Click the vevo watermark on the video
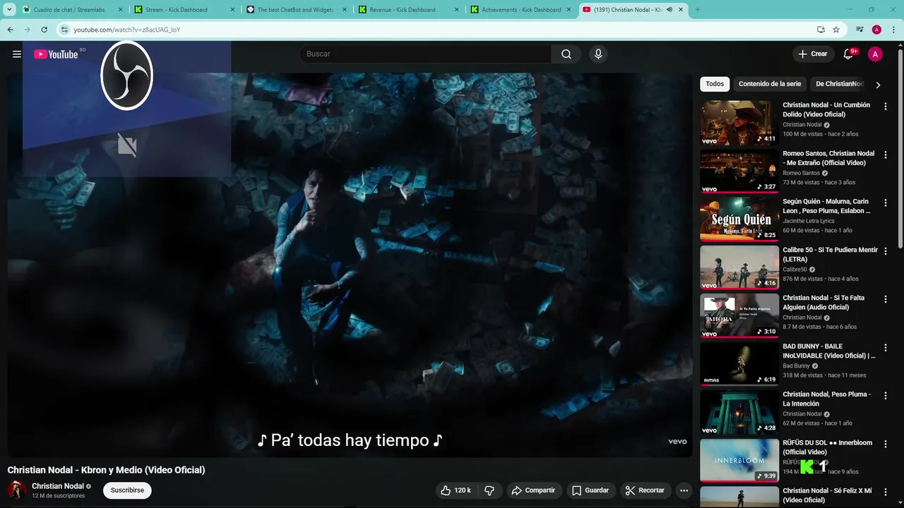The image size is (904, 508). point(677,442)
